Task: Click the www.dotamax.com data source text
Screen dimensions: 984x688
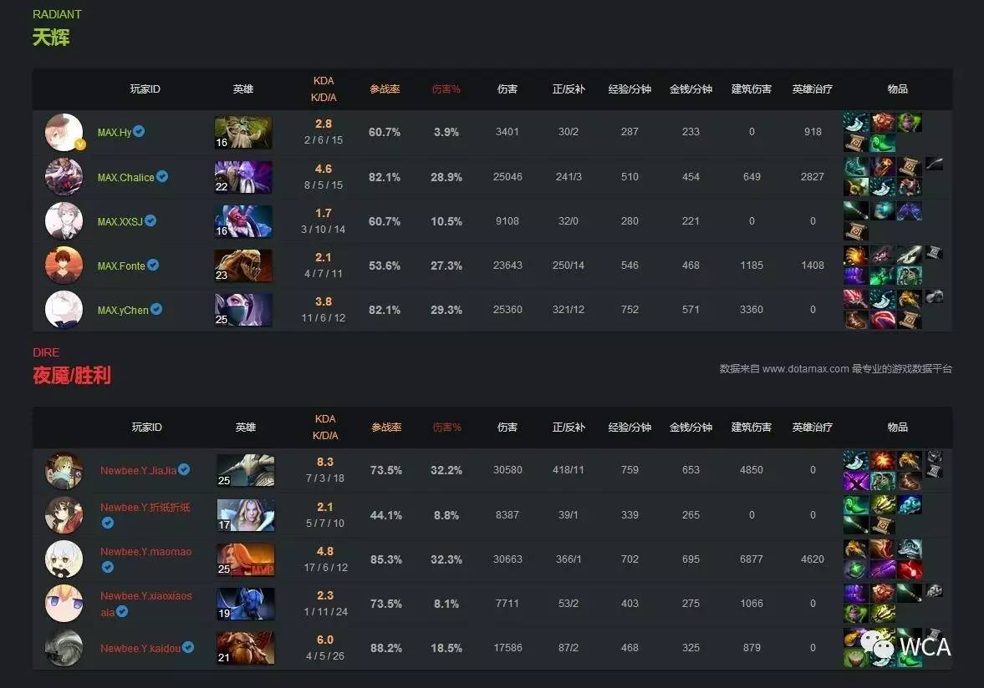Action: pyautogui.click(x=806, y=369)
